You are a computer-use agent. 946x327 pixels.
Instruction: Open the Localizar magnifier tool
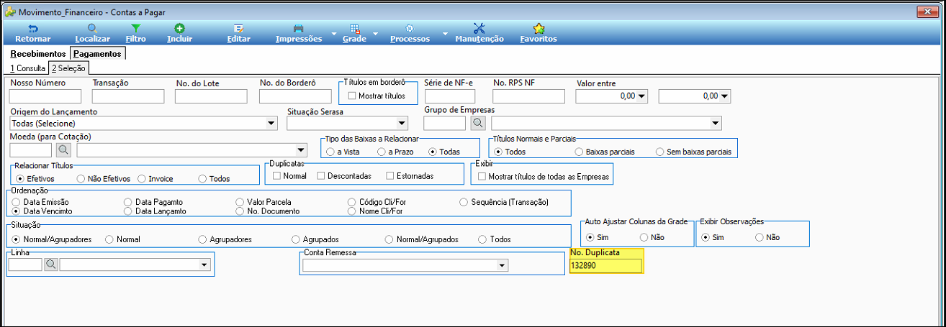[92, 29]
